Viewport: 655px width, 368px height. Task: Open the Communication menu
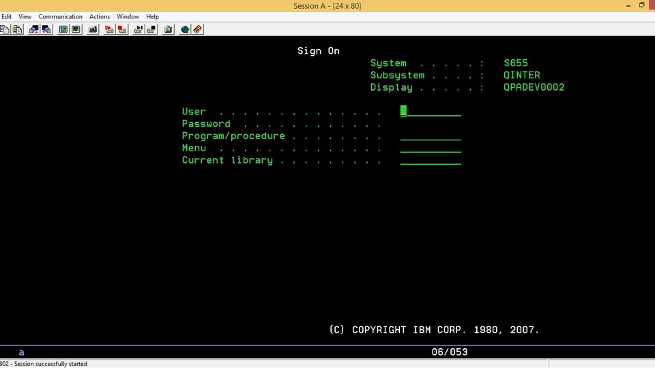[60, 16]
